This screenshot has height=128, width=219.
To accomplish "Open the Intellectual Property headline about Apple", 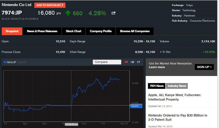I will (x=174, y=97).
